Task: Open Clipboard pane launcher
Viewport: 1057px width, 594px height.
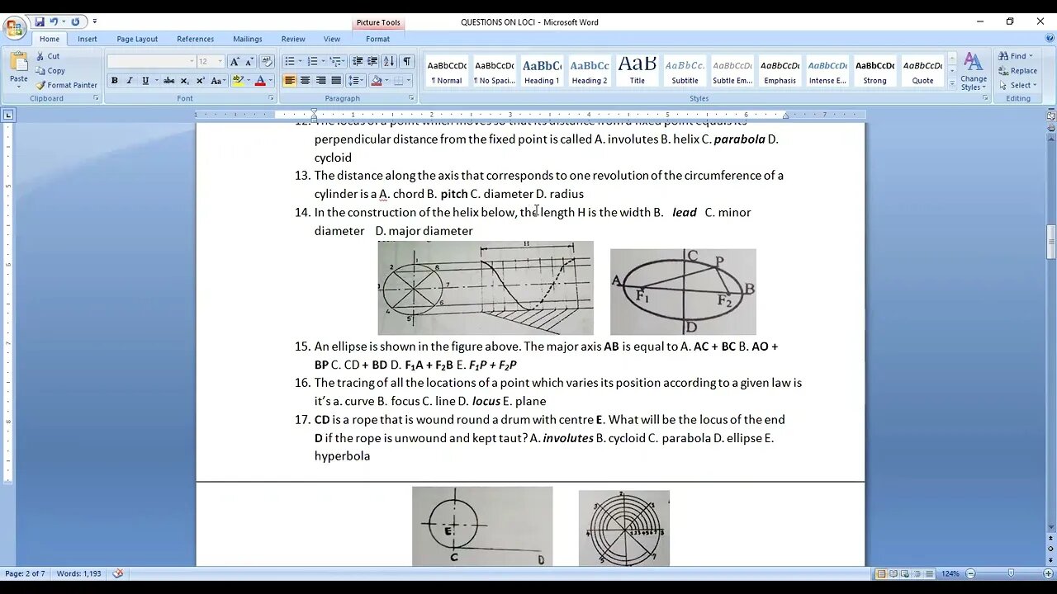Action: 96,98
